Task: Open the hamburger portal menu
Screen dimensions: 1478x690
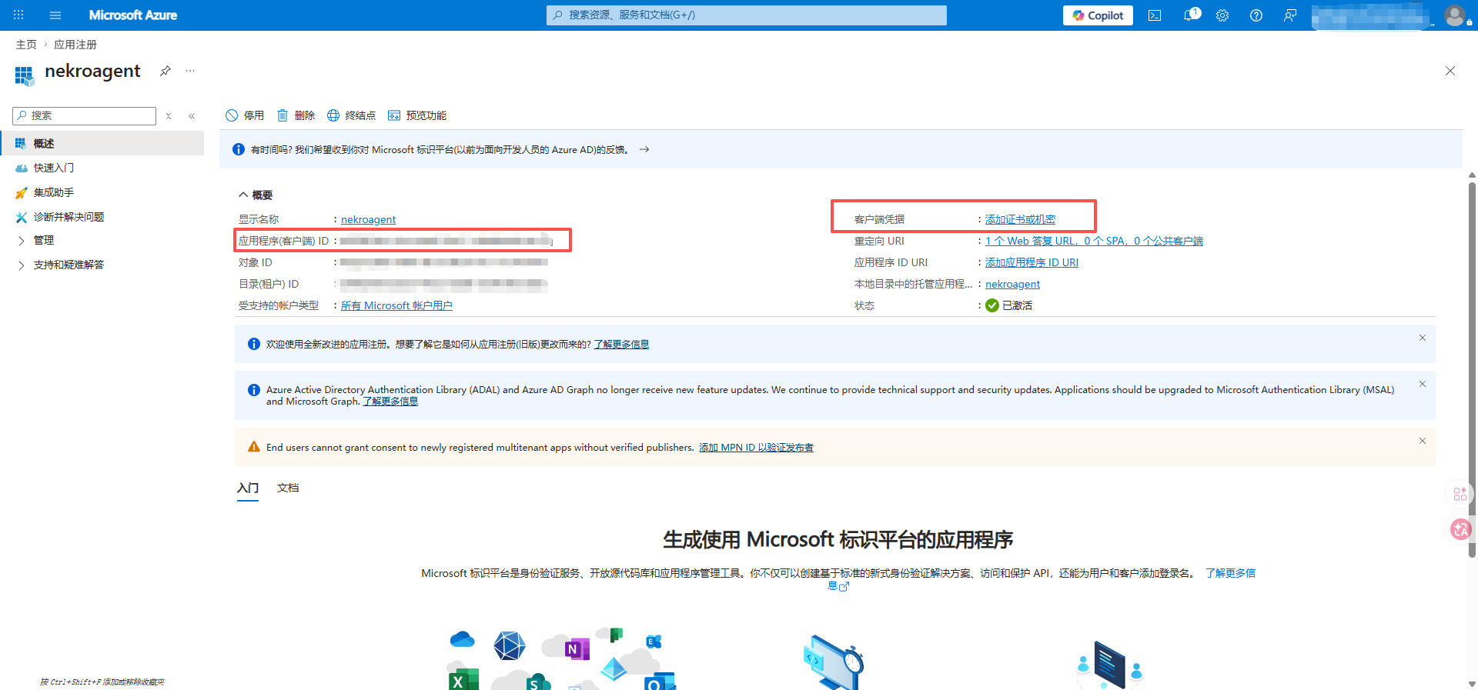Action: (x=55, y=15)
